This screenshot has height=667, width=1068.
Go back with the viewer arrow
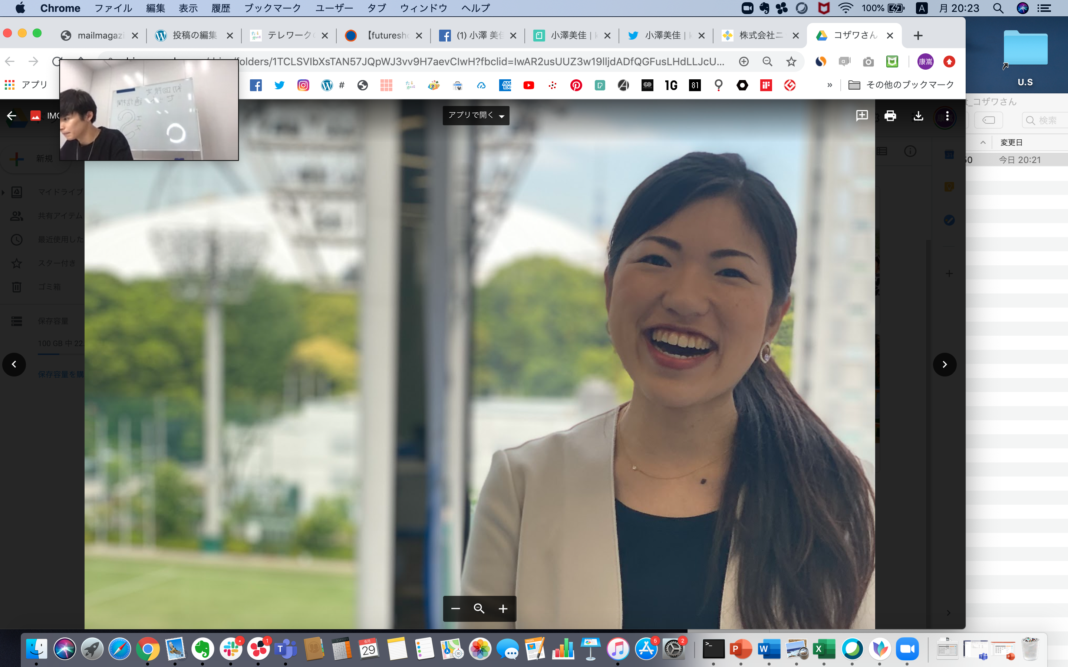11,116
